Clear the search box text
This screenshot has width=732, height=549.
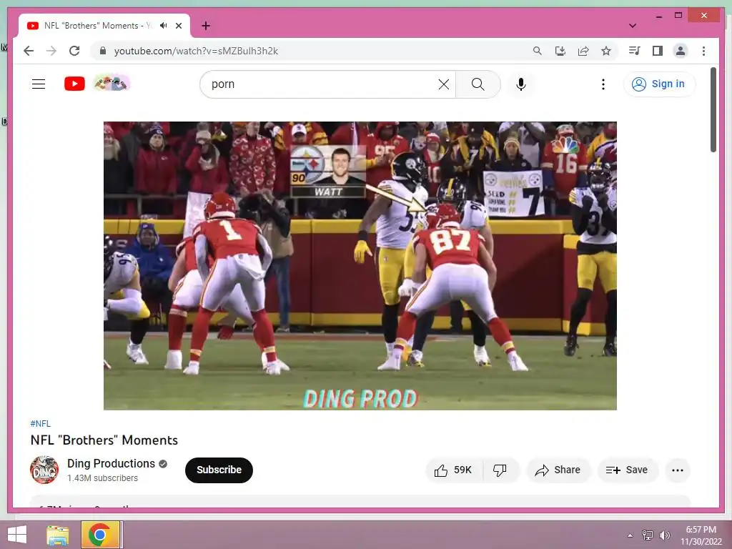[x=444, y=84]
